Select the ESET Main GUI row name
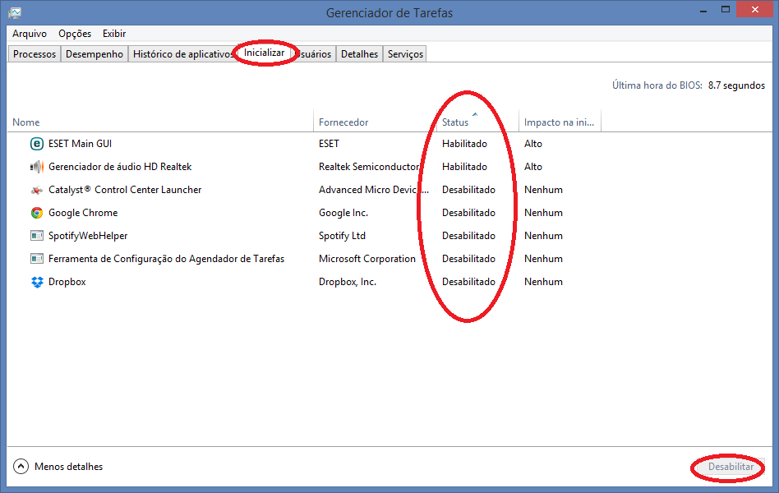The image size is (779, 493). click(80, 144)
